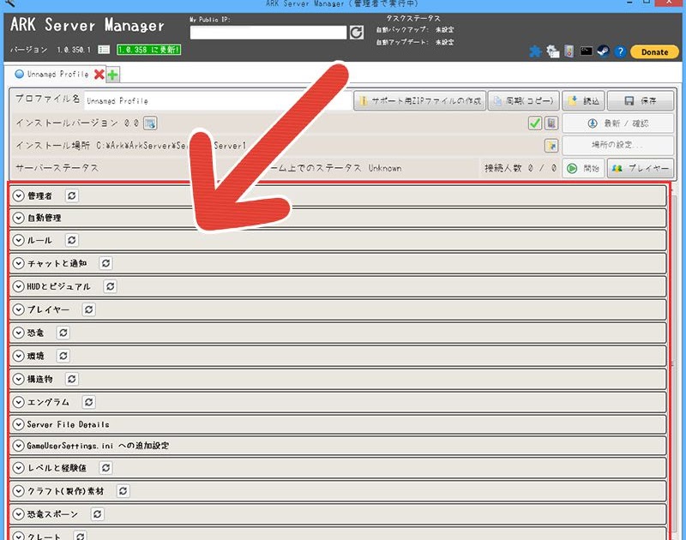Reset the レベルと経験値 section refresh icon
This screenshot has height=540, width=686.
tap(105, 468)
